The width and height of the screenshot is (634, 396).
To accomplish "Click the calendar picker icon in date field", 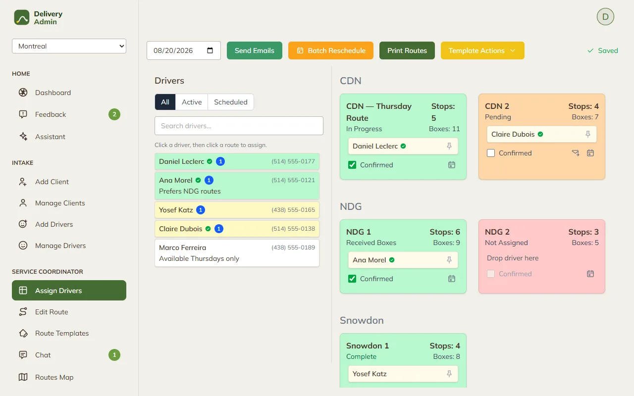I will [x=210, y=50].
